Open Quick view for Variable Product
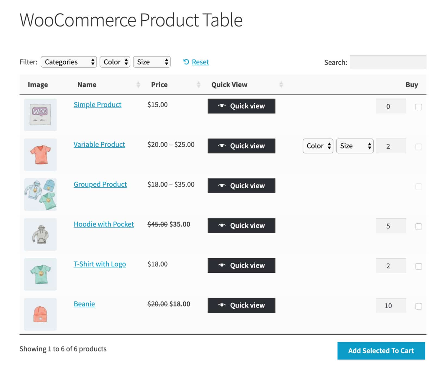The height and width of the screenshot is (370, 446). (x=241, y=146)
